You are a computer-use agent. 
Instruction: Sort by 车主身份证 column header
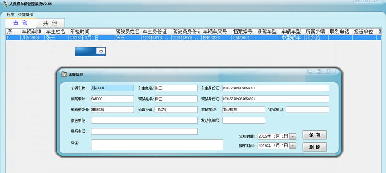pos(156,32)
